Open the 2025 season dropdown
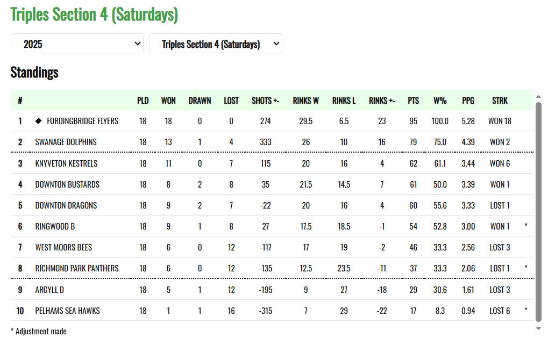This screenshot has height=344, width=555. click(x=77, y=44)
